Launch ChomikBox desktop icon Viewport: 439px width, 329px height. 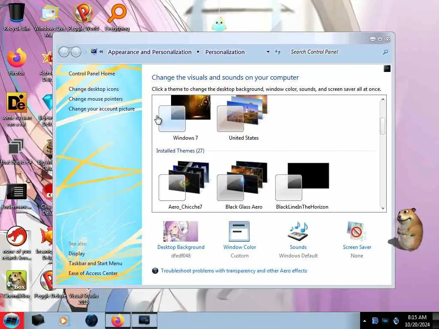coord(17,284)
